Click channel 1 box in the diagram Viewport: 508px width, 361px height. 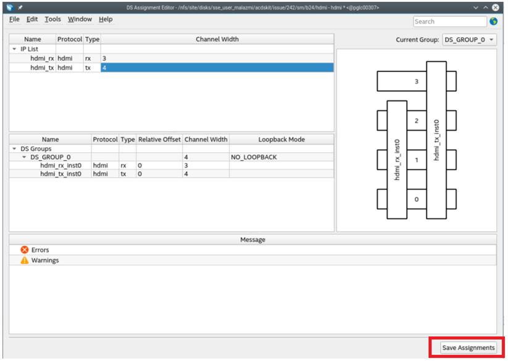(x=417, y=160)
